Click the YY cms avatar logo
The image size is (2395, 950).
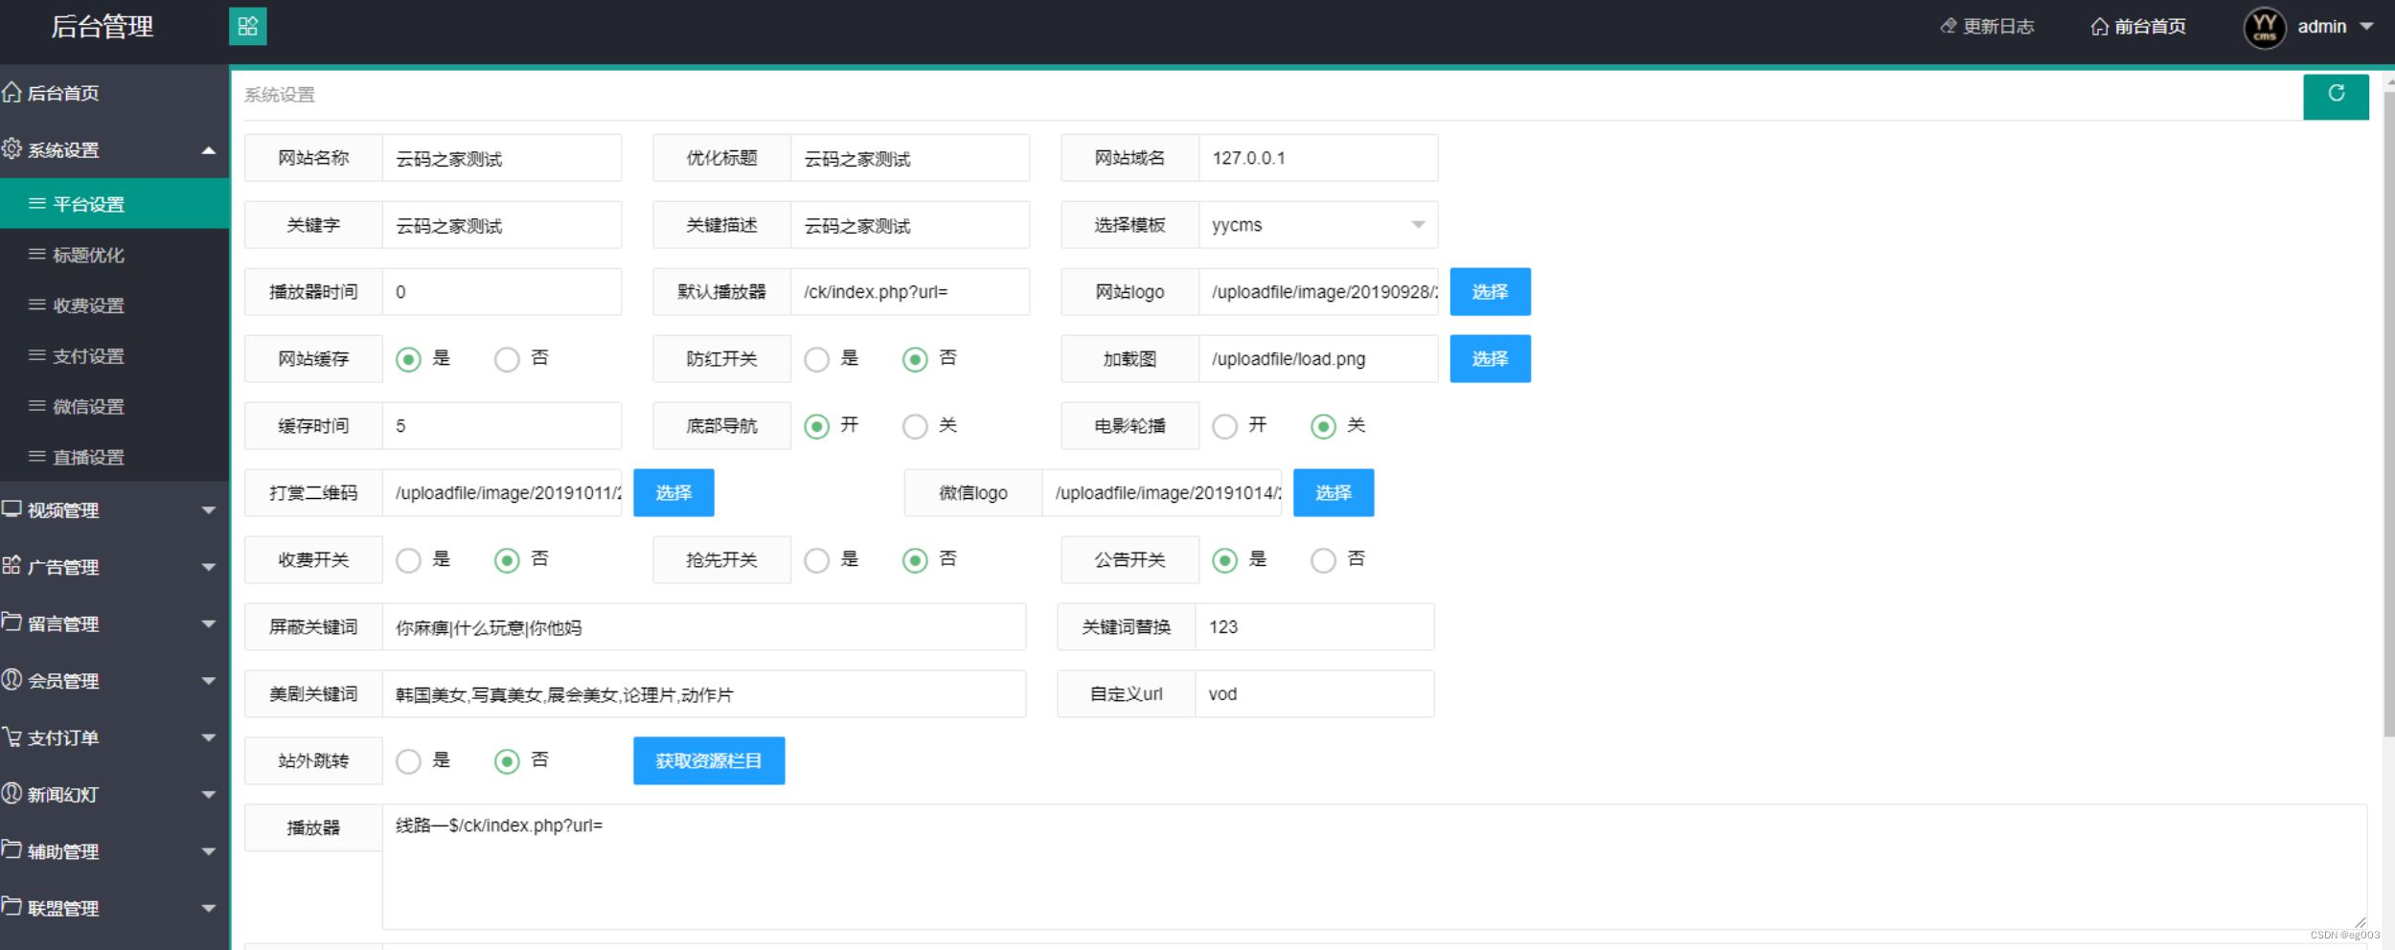[2264, 26]
